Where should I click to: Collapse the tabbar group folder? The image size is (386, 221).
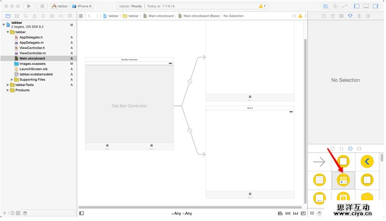[8, 32]
